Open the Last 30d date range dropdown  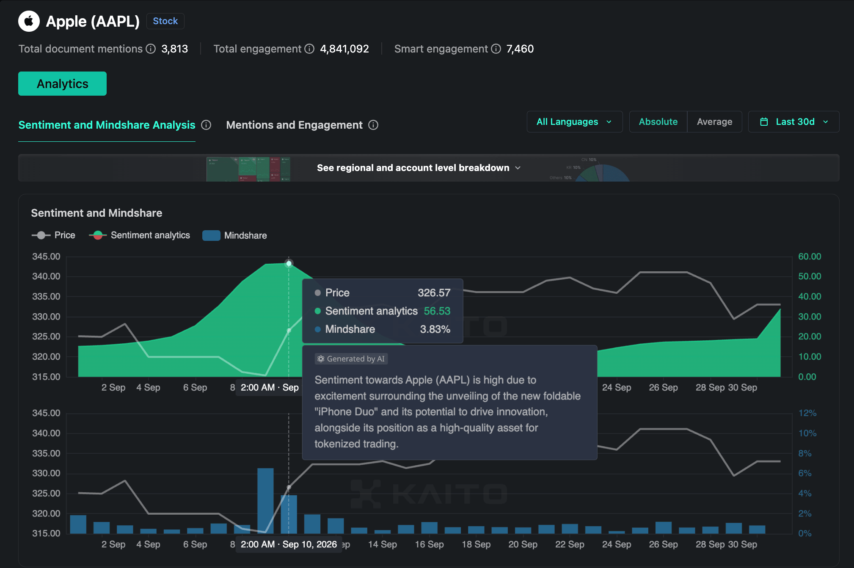(793, 122)
